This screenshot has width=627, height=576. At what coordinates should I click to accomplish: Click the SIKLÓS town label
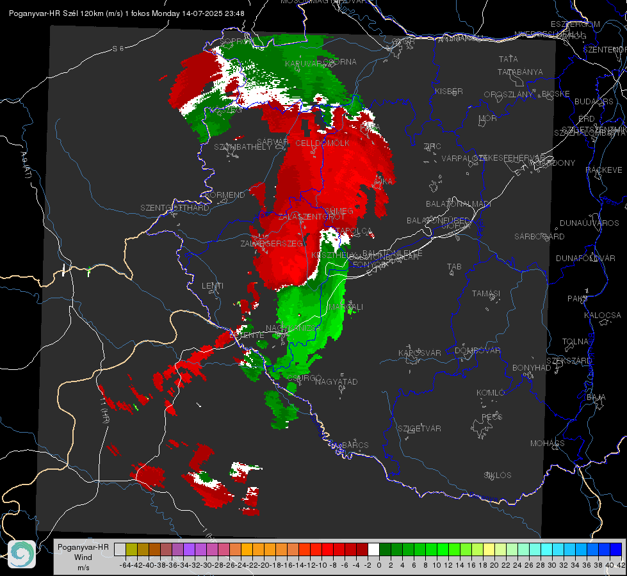(498, 476)
